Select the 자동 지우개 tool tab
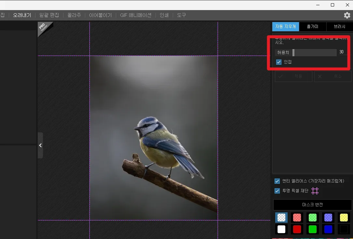The image size is (353, 239). pyautogui.click(x=285, y=27)
